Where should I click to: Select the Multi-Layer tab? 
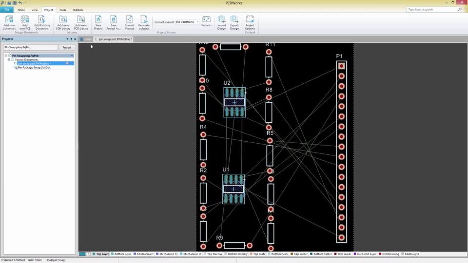coord(410,254)
